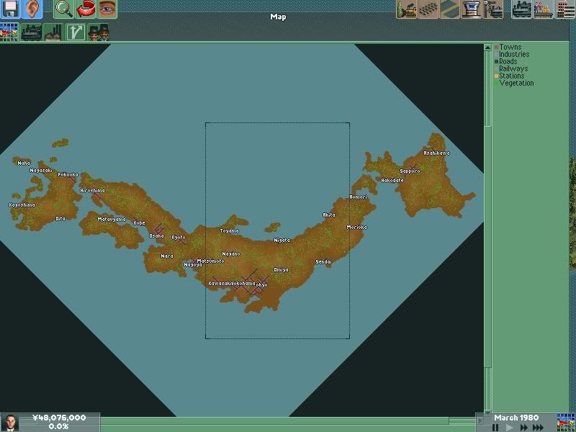Click the Sapporo town label

(410, 171)
